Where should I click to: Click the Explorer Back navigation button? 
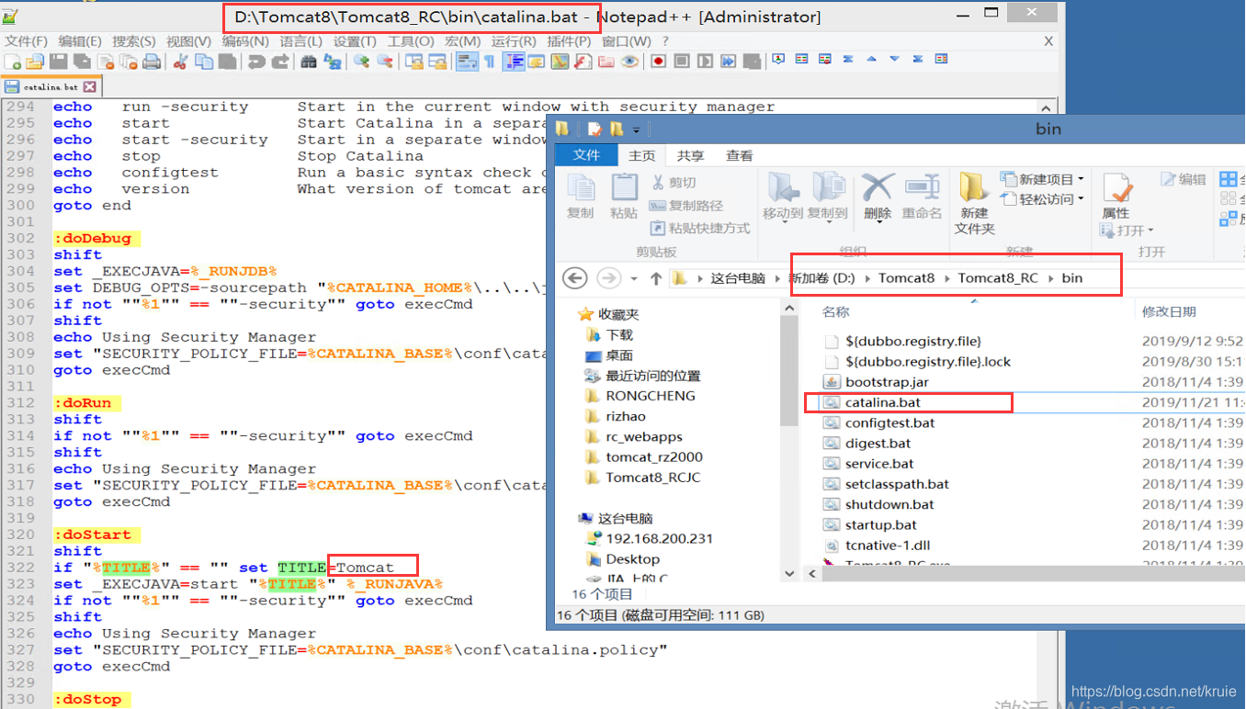[x=575, y=277]
